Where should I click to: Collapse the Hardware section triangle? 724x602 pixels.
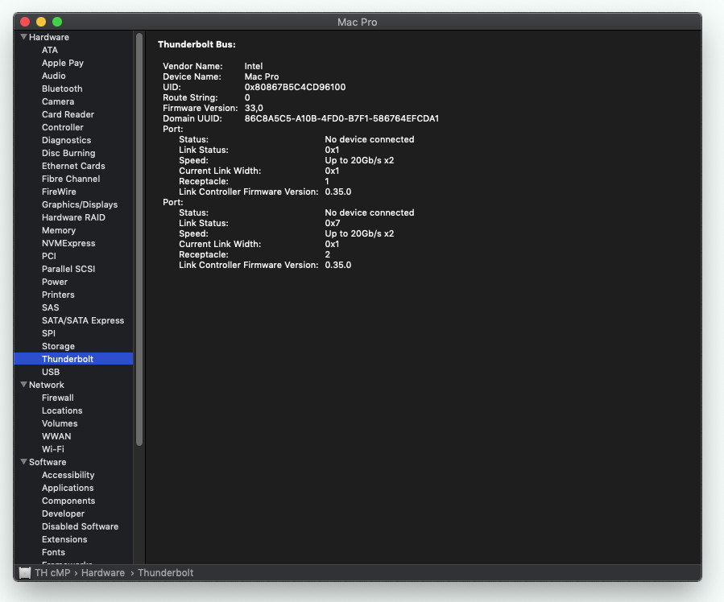coord(24,37)
